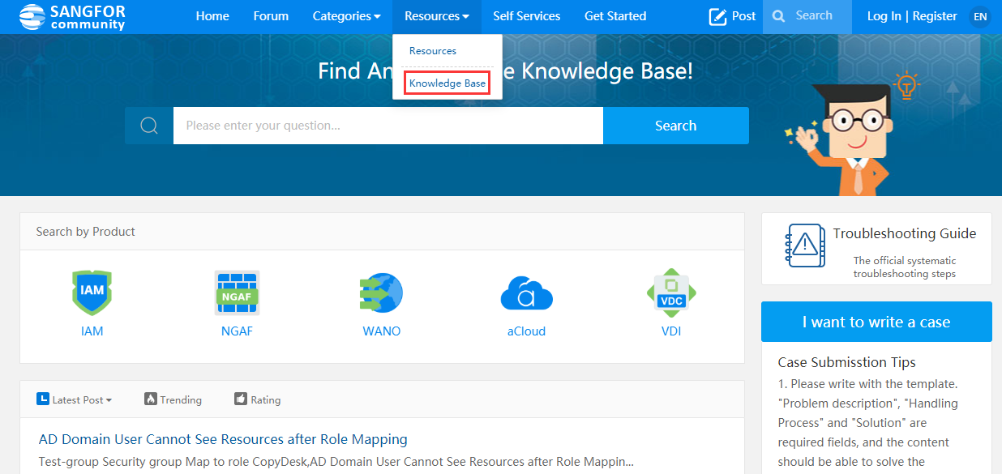Open AD Domain User Cannot See Resources post
This screenshot has height=474, width=1002.
coord(223,439)
